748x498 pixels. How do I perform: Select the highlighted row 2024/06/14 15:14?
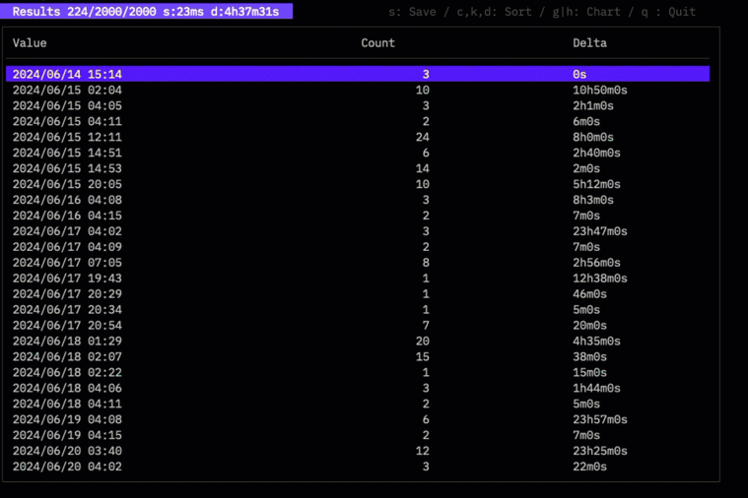(x=358, y=74)
